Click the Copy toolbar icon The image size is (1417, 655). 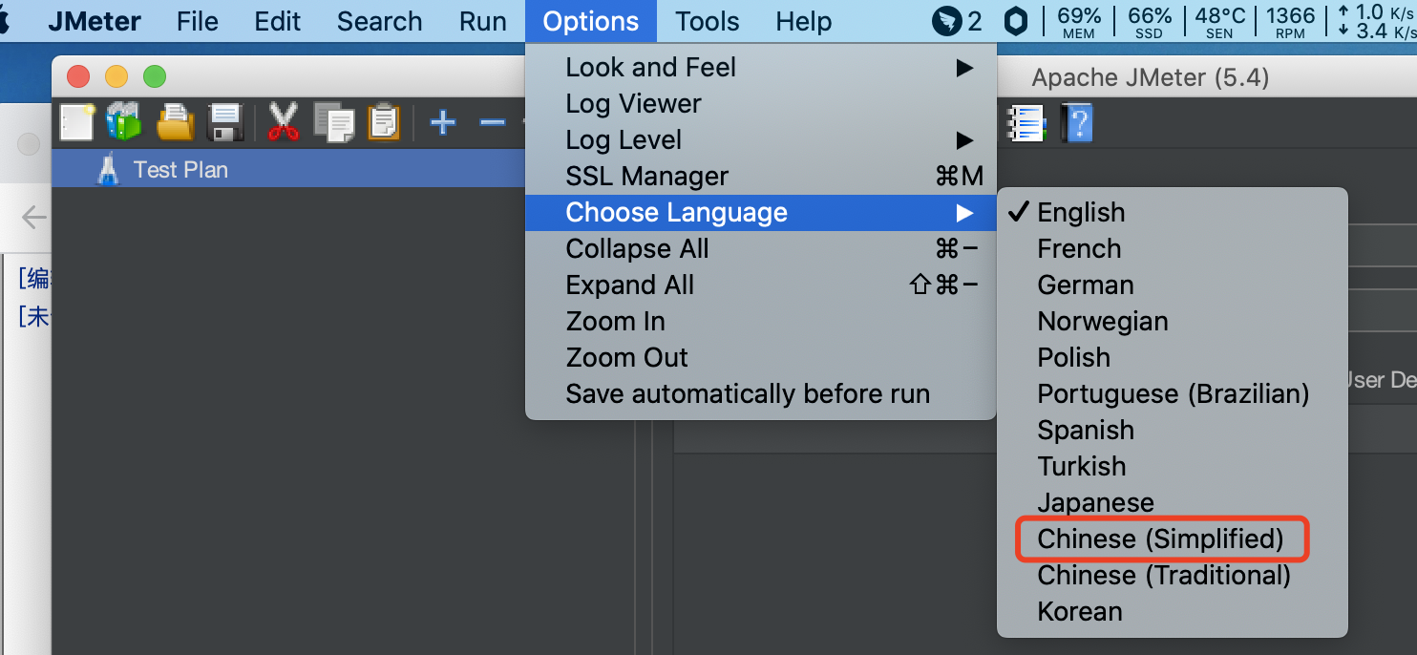click(x=333, y=122)
